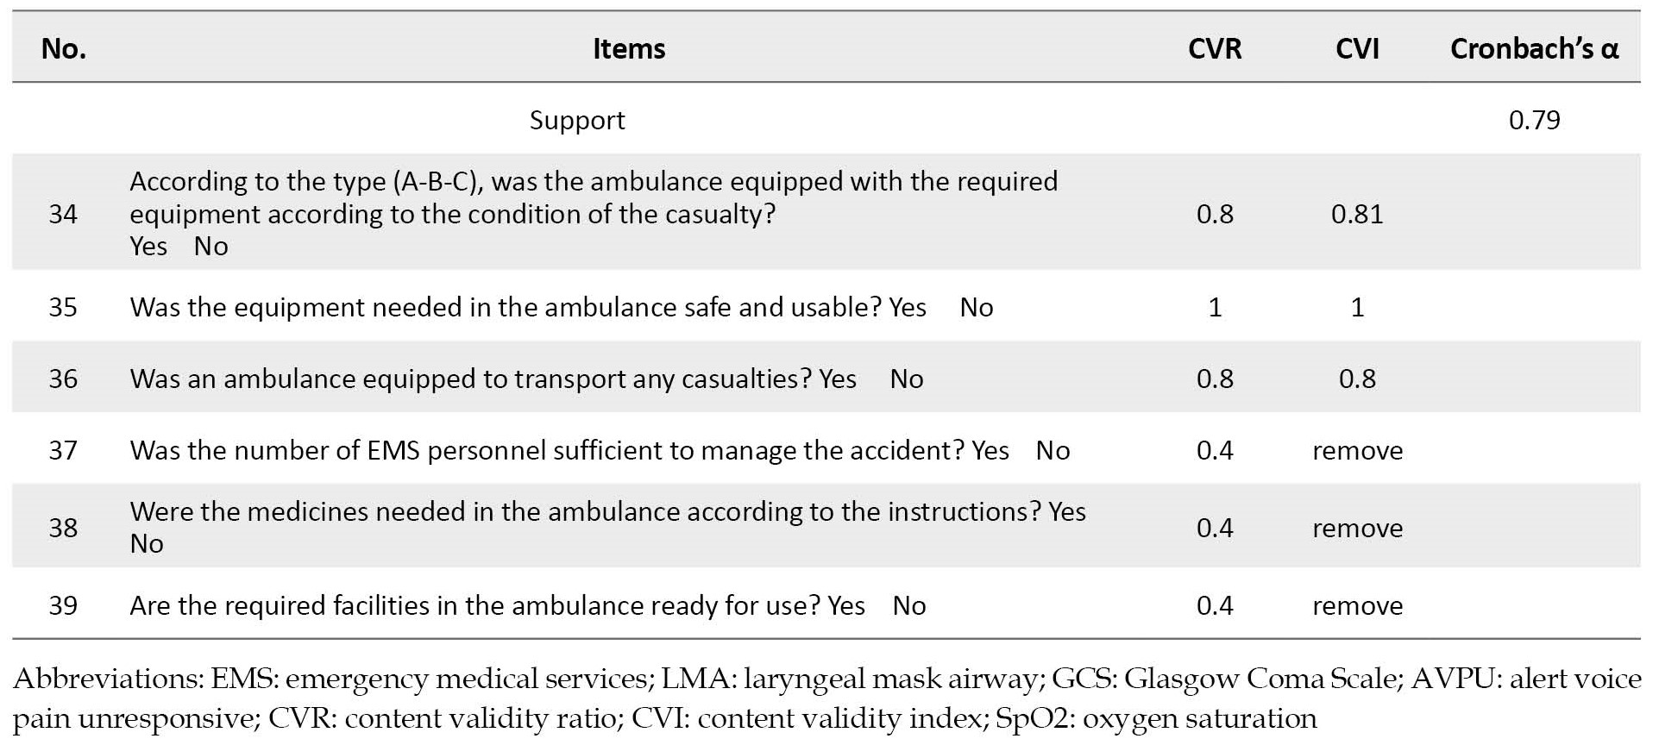1659x745 pixels.
Task: Click row number 36
Action: click(63, 379)
